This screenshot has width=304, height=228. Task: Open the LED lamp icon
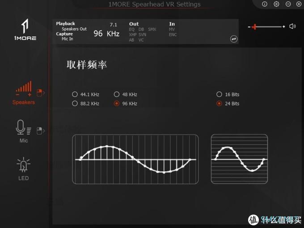pyautogui.click(x=23, y=165)
